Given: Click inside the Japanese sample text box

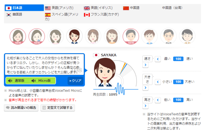Looking at the screenshot, I should (x=44, y=65).
